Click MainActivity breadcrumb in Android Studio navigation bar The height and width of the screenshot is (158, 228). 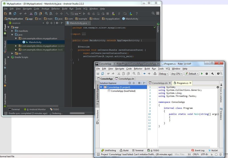(x=130, y=19)
